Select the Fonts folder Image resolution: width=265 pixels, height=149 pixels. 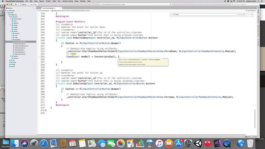click(x=15, y=21)
